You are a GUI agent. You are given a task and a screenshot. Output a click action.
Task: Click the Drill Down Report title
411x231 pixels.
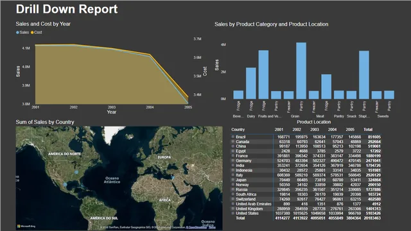tap(67, 9)
